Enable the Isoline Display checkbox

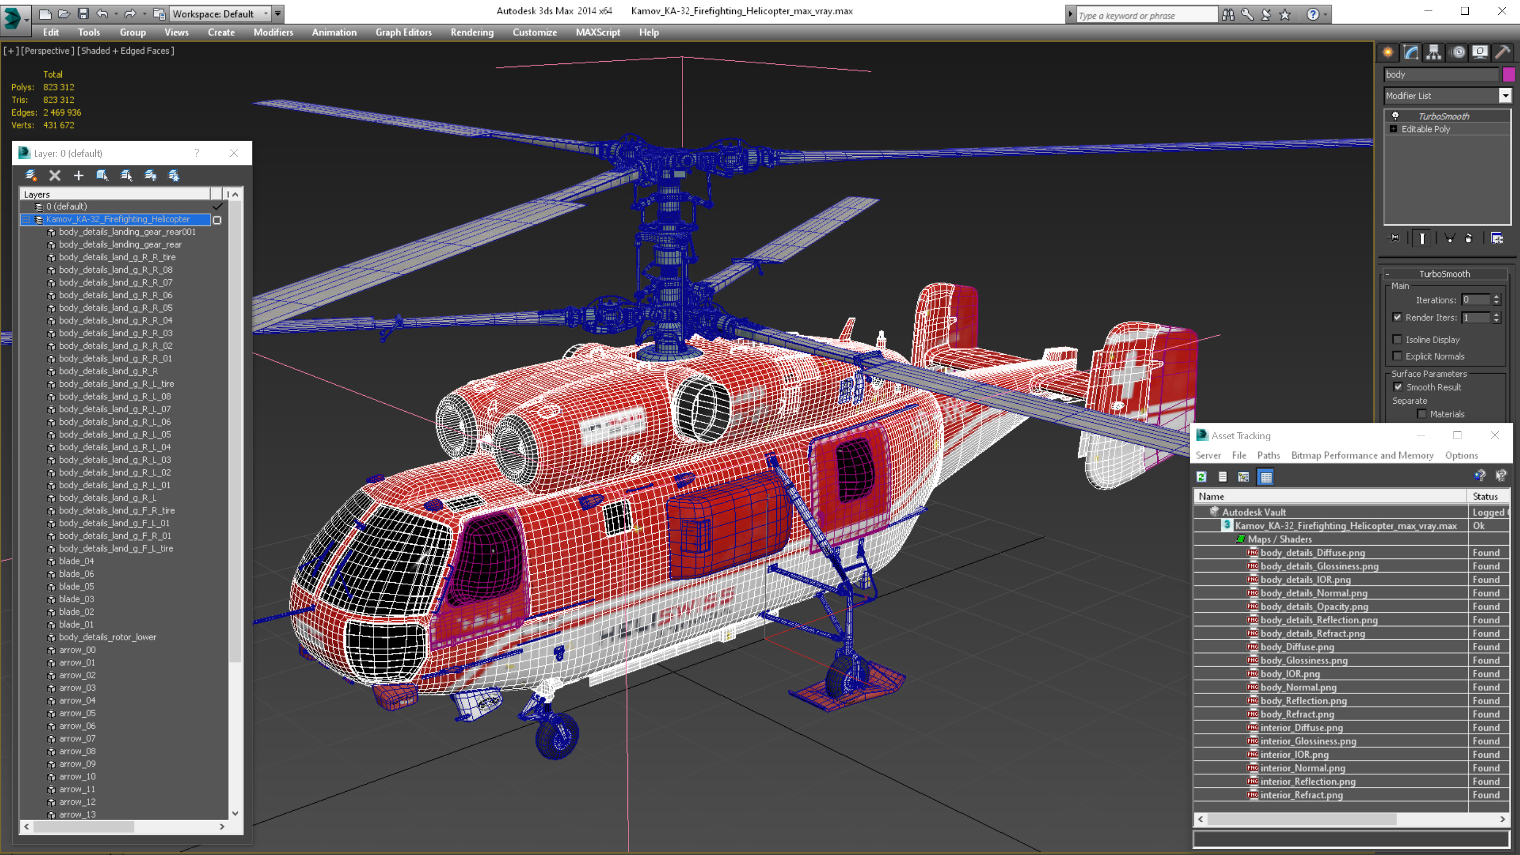click(x=1397, y=339)
